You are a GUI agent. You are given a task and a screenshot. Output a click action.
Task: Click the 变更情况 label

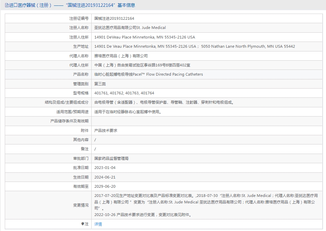[x=81, y=205]
